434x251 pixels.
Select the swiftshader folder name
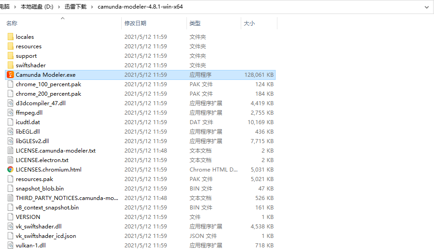tap(31, 65)
